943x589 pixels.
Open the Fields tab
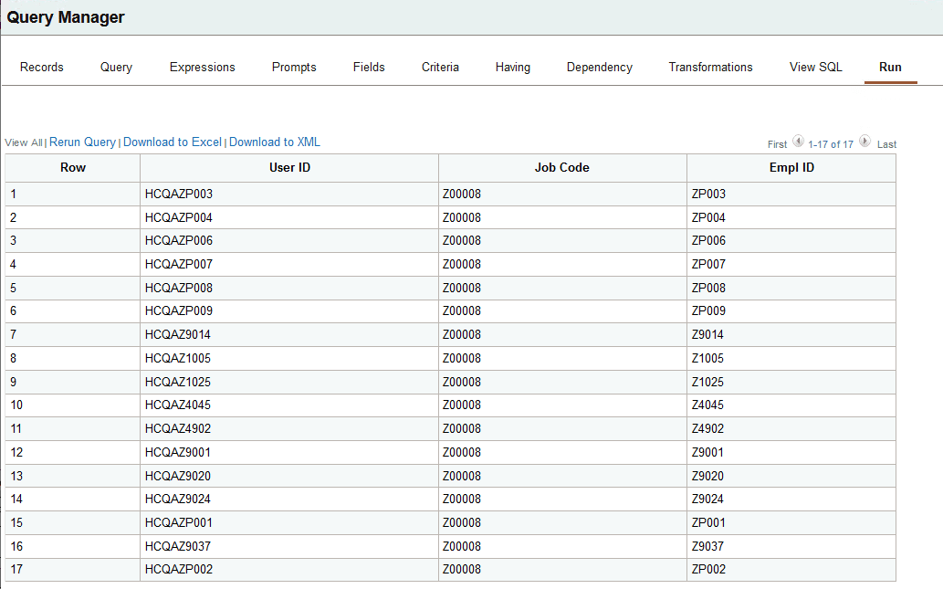tap(368, 67)
